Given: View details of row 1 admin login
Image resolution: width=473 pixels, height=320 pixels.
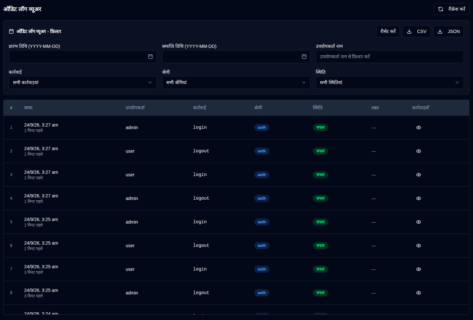Looking at the screenshot, I should tap(419, 127).
